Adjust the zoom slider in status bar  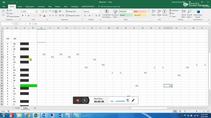pos(196,111)
